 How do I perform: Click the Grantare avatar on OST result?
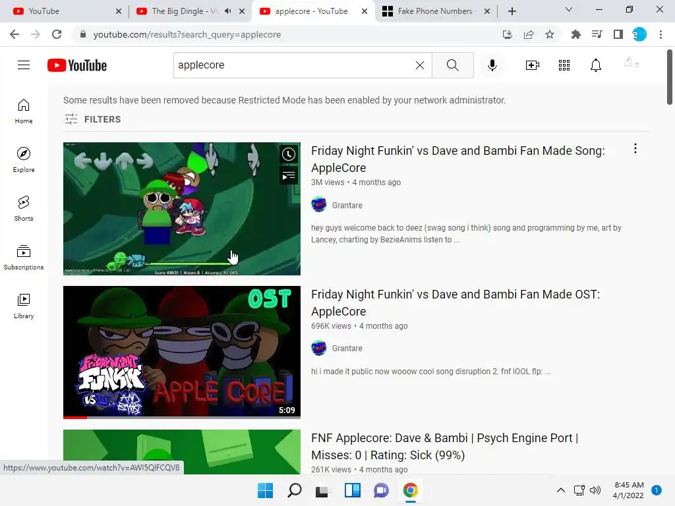click(319, 348)
